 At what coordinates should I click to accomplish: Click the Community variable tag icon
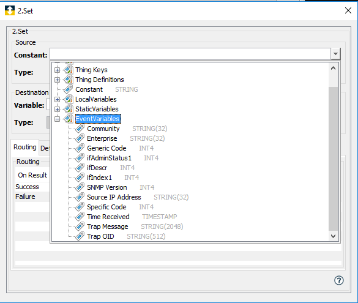pos(80,129)
